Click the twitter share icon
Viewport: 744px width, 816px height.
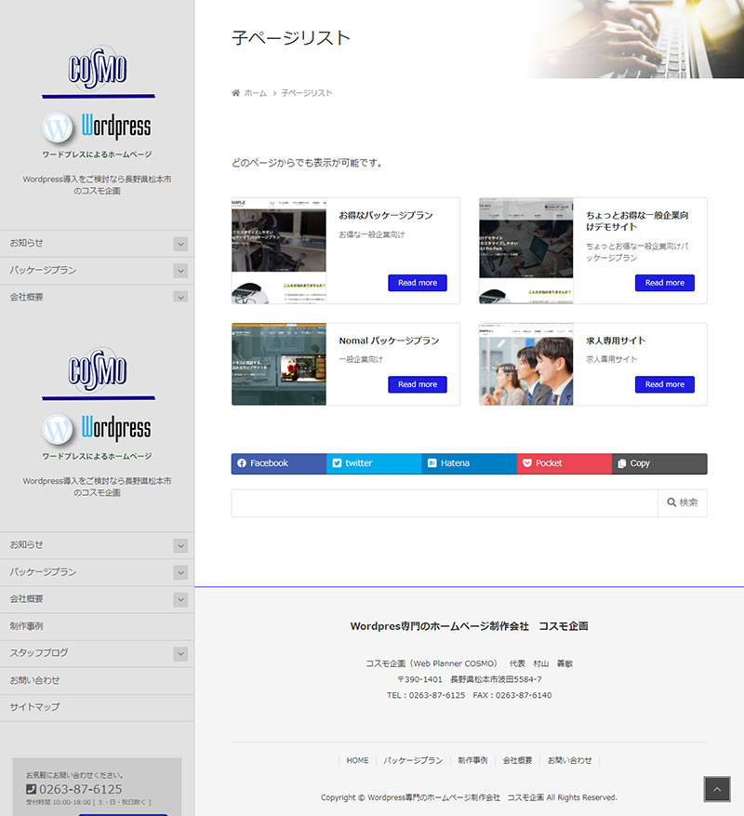pos(337,463)
